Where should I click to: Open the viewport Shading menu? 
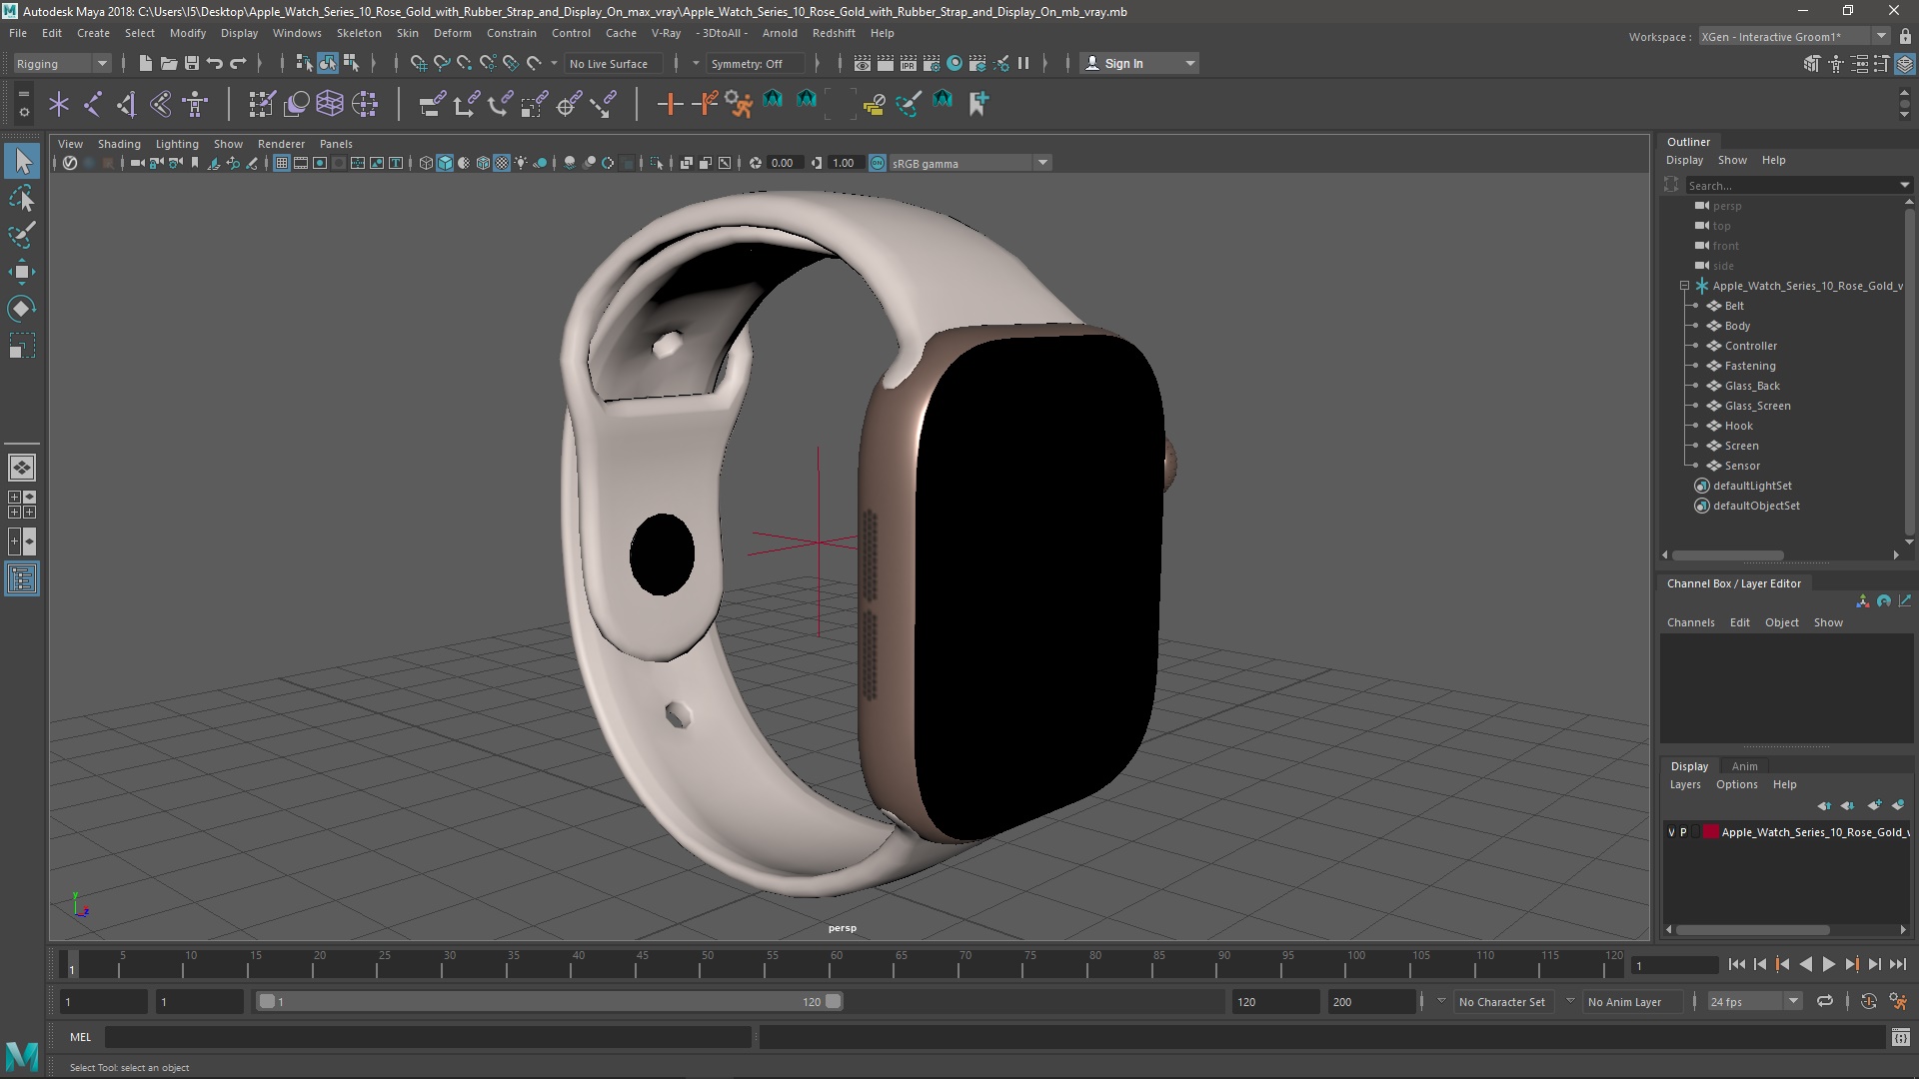pos(119,144)
